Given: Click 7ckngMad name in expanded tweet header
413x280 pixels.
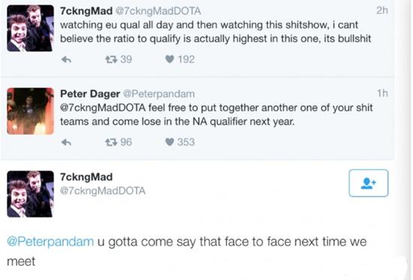Looking at the screenshot, I should tap(86, 177).
